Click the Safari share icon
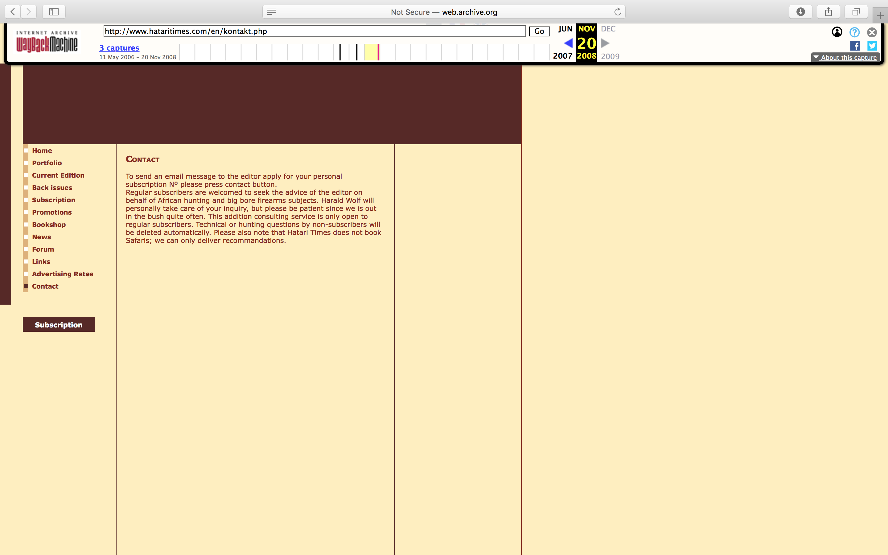The width and height of the screenshot is (888, 555). coord(828,12)
